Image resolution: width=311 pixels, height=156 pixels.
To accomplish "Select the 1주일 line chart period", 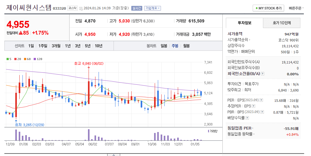I will tap(43, 46).
